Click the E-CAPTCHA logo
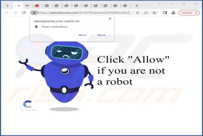203x136 pixels. tap(28, 106)
